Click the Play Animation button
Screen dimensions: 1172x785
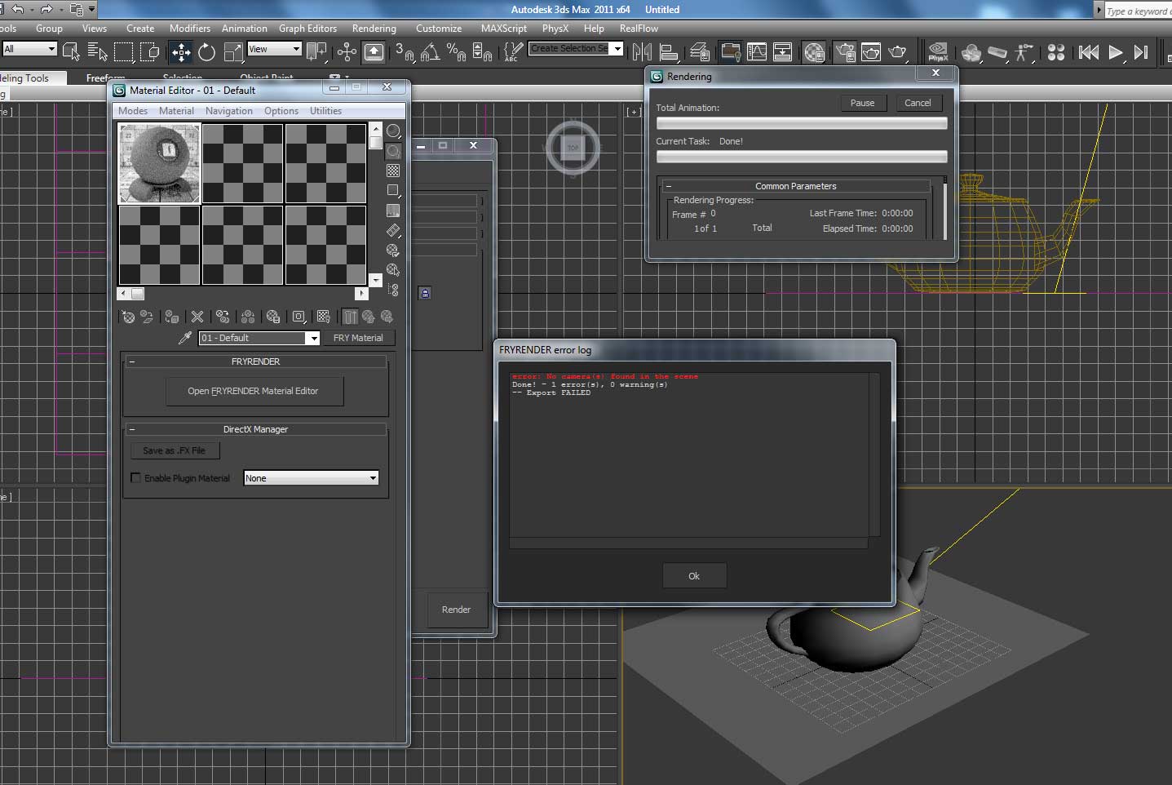tap(1115, 52)
